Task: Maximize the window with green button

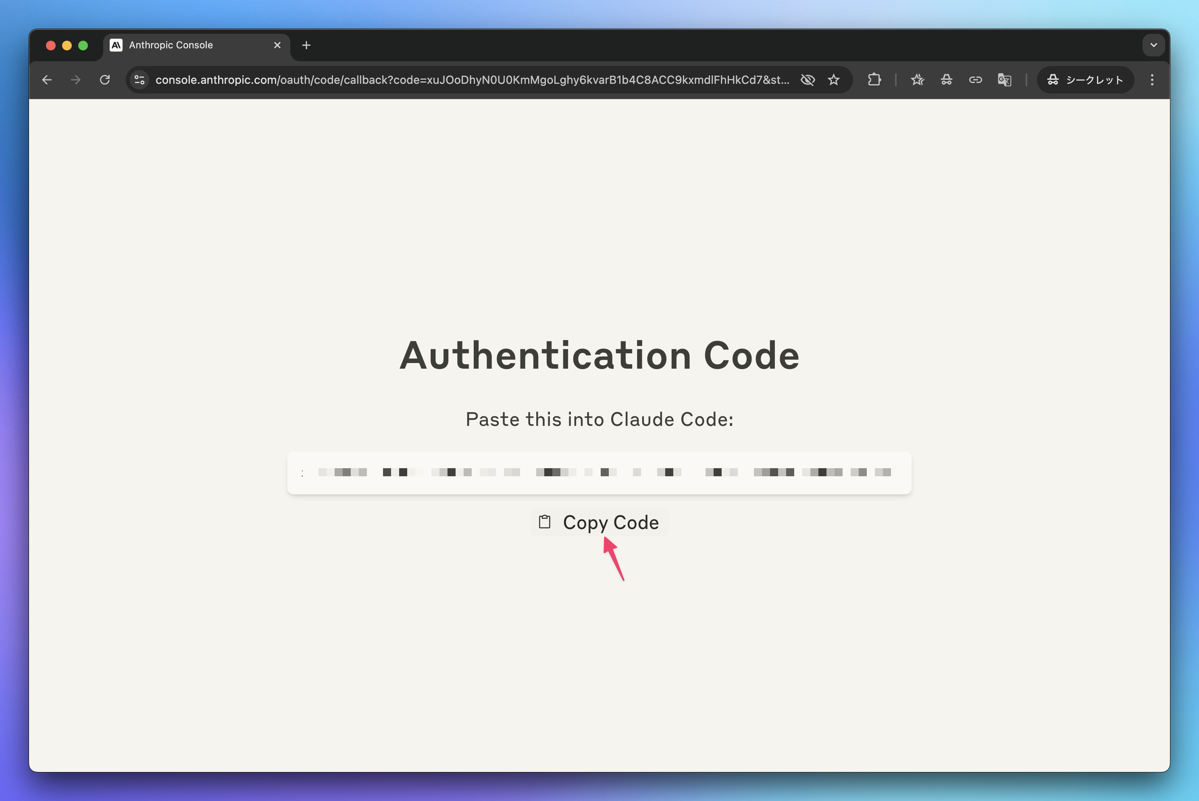Action: (x=83, y=46)
